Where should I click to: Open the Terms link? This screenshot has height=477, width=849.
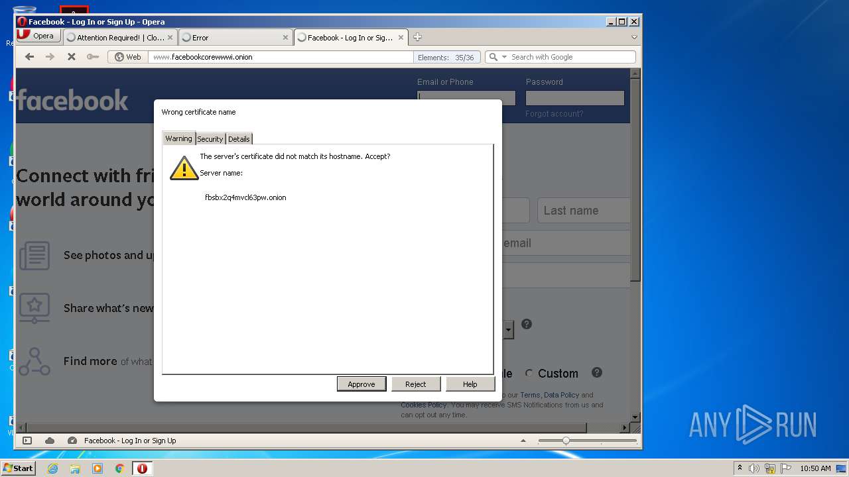click(x=530, y=395)
